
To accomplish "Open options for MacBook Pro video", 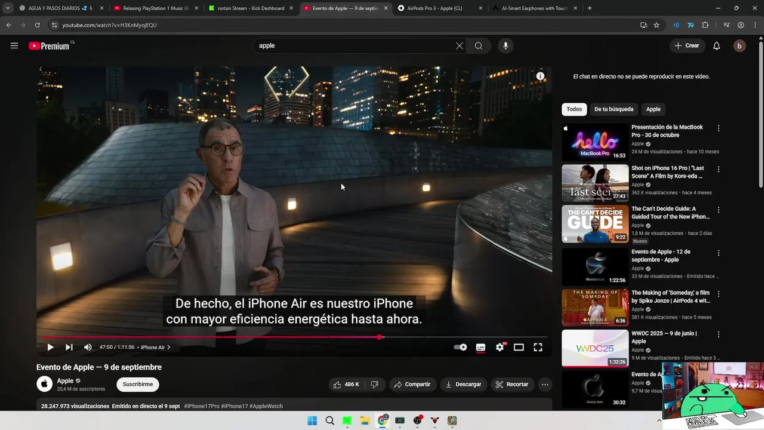I will point(719,128).
